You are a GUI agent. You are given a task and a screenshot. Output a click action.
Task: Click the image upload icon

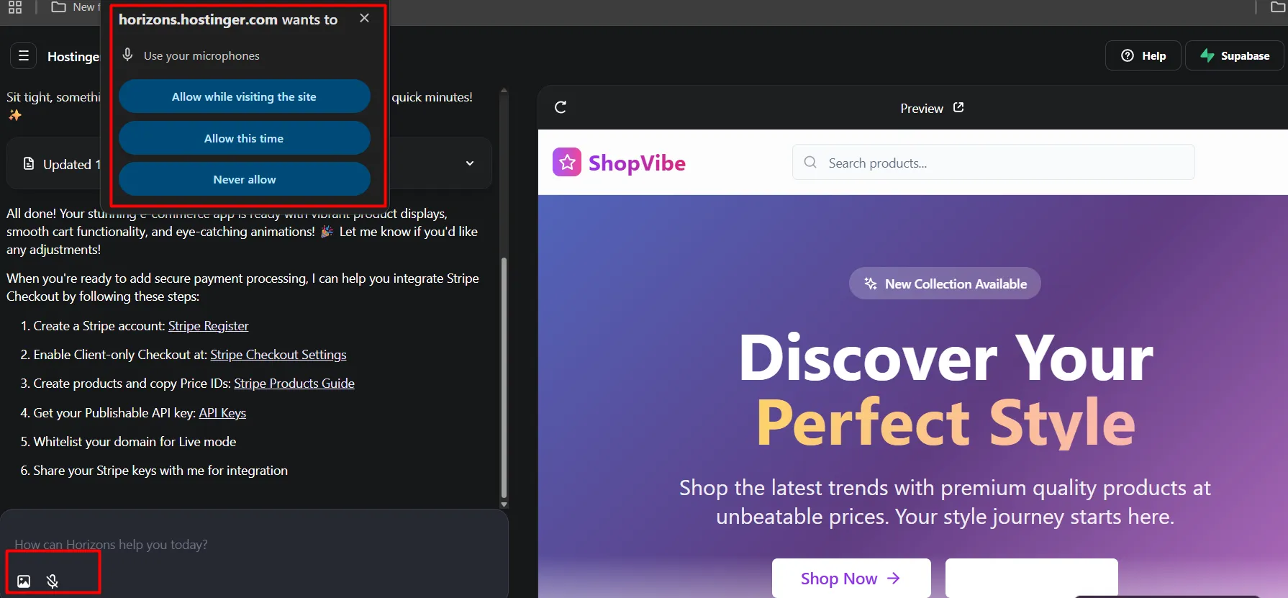point(24,581)
